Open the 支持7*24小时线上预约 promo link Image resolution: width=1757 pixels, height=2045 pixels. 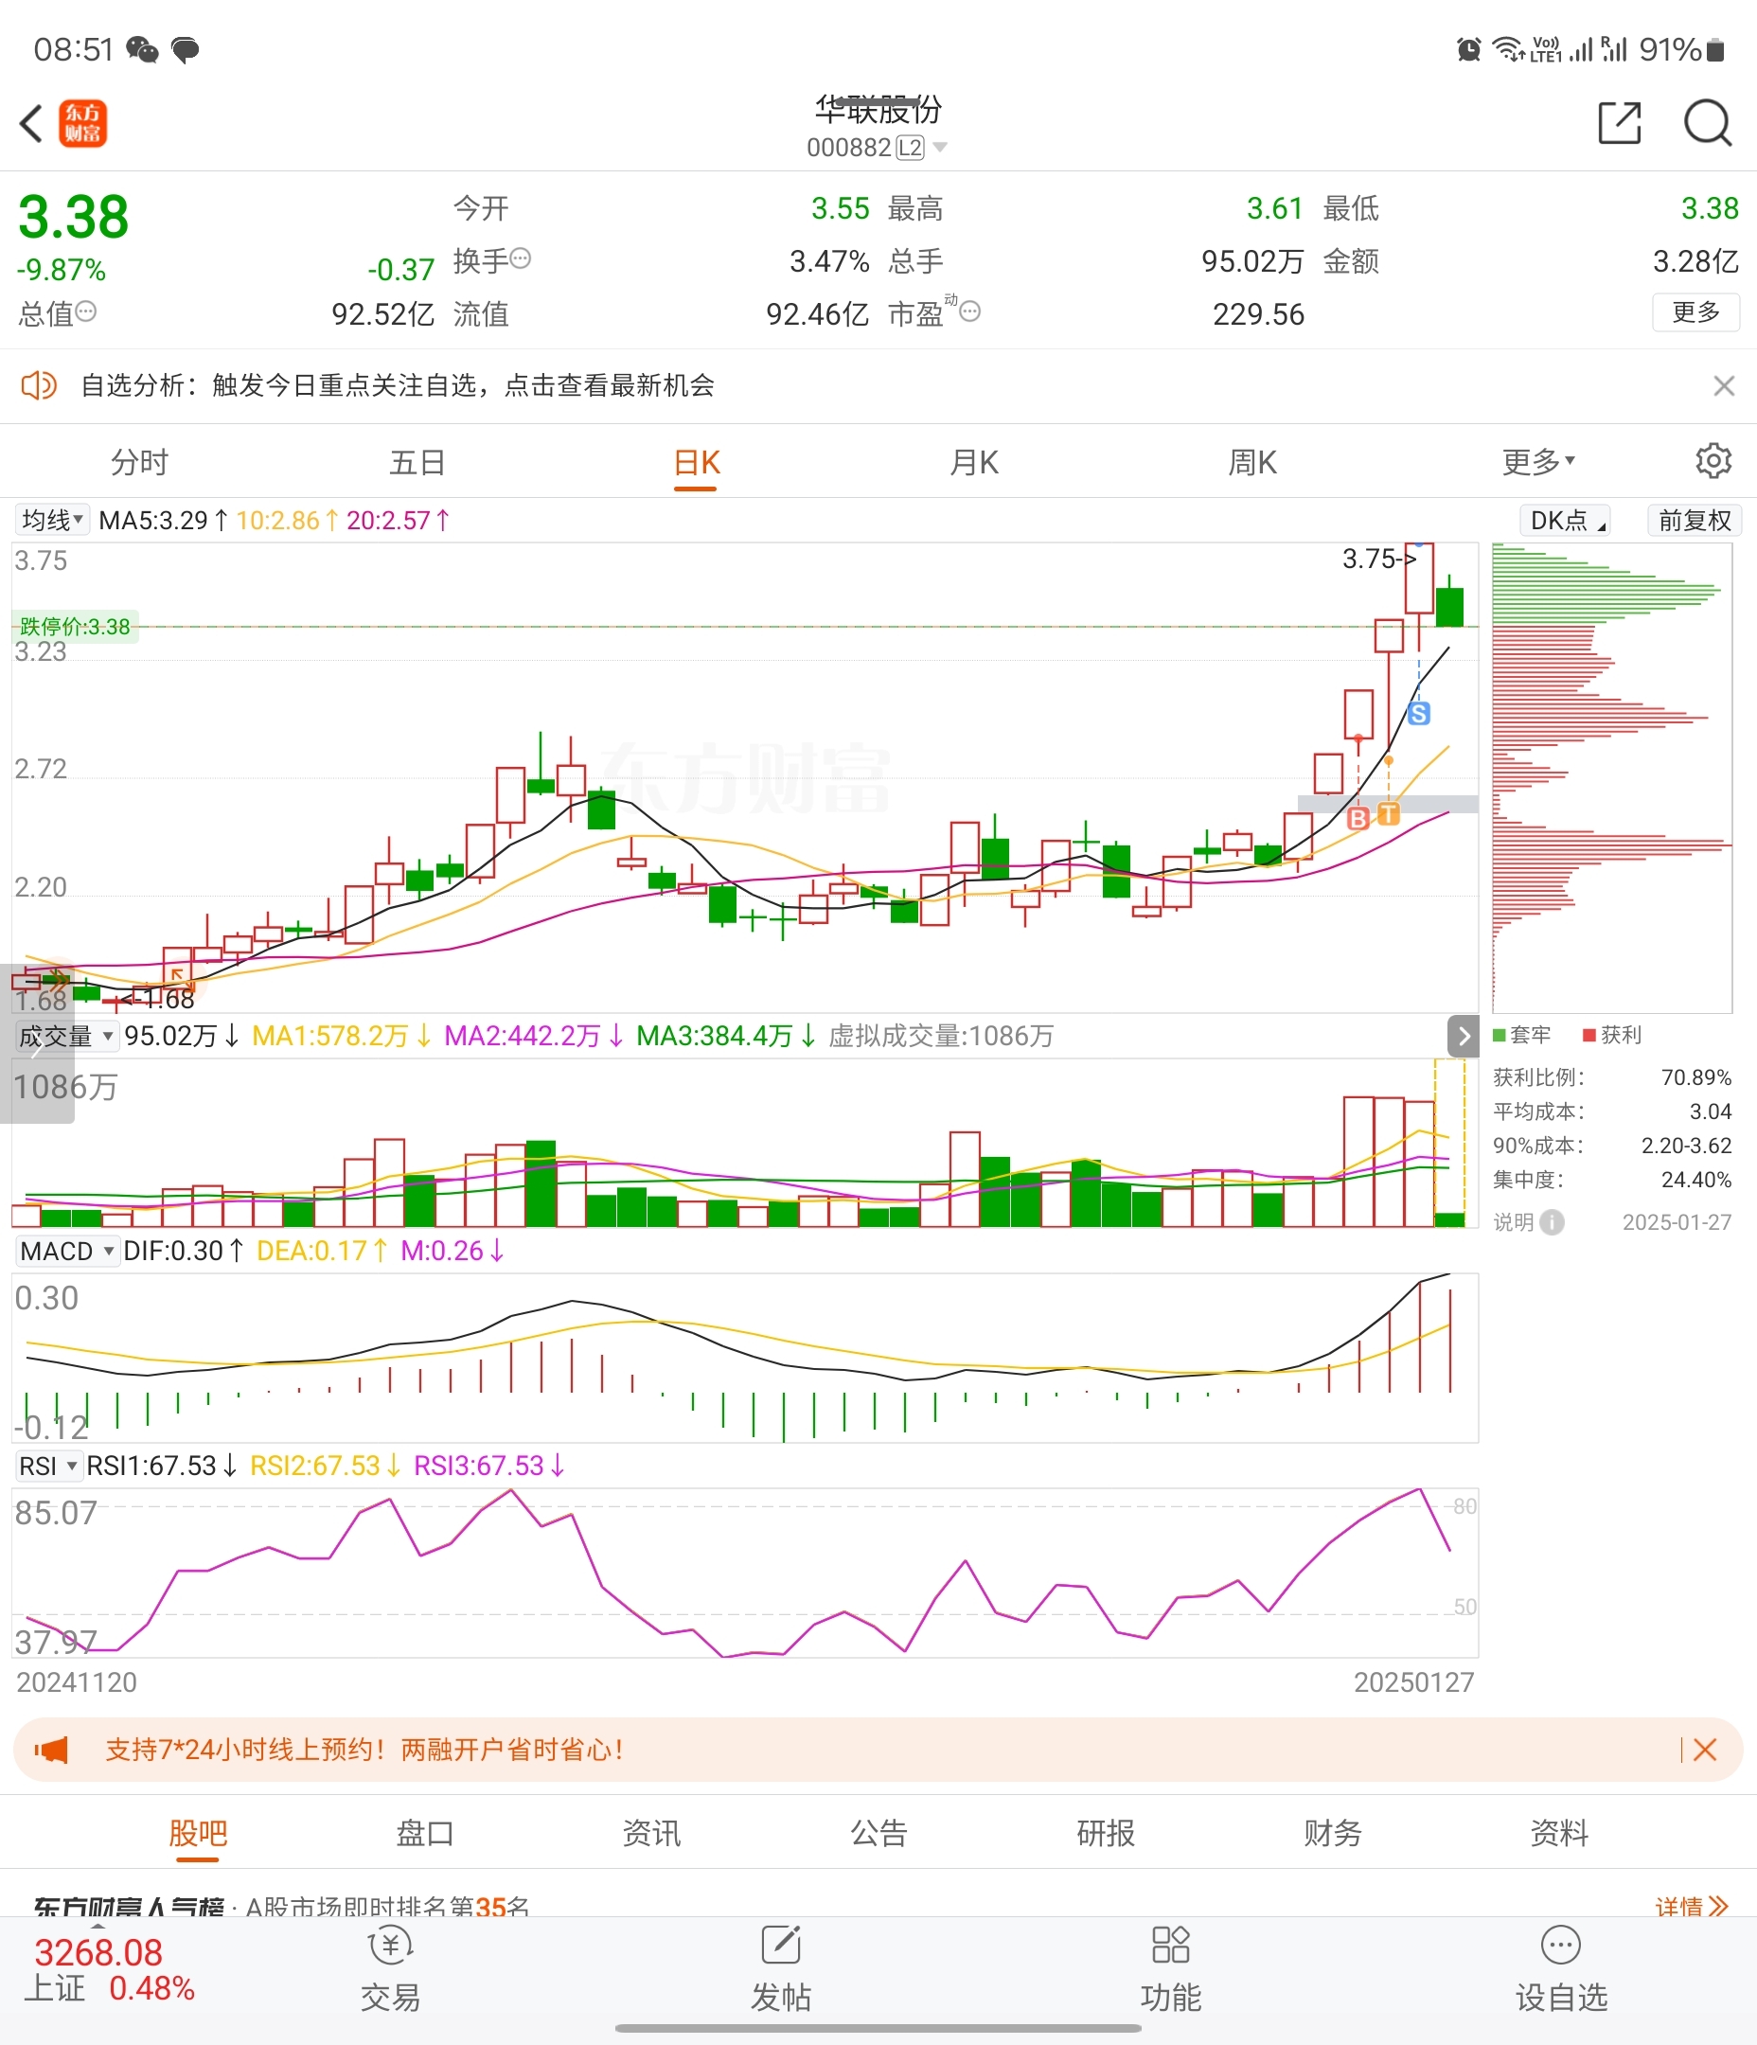tap(364, 1750)
